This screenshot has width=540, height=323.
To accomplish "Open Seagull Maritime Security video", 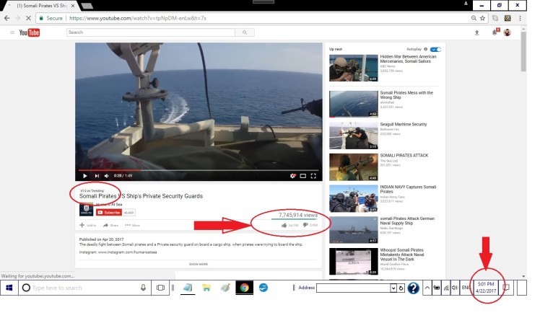I will pyautogui.click(x=404, y=124).
